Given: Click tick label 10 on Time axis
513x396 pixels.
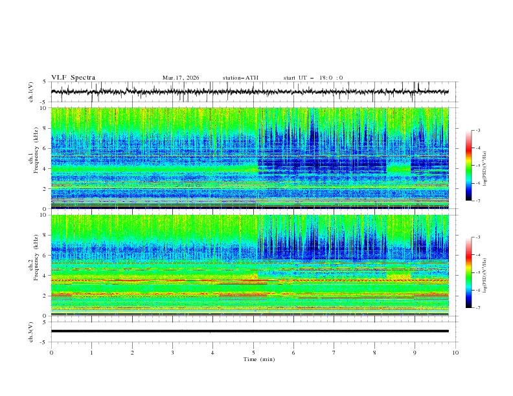Looking at the screenshot, I should (455, 353).
